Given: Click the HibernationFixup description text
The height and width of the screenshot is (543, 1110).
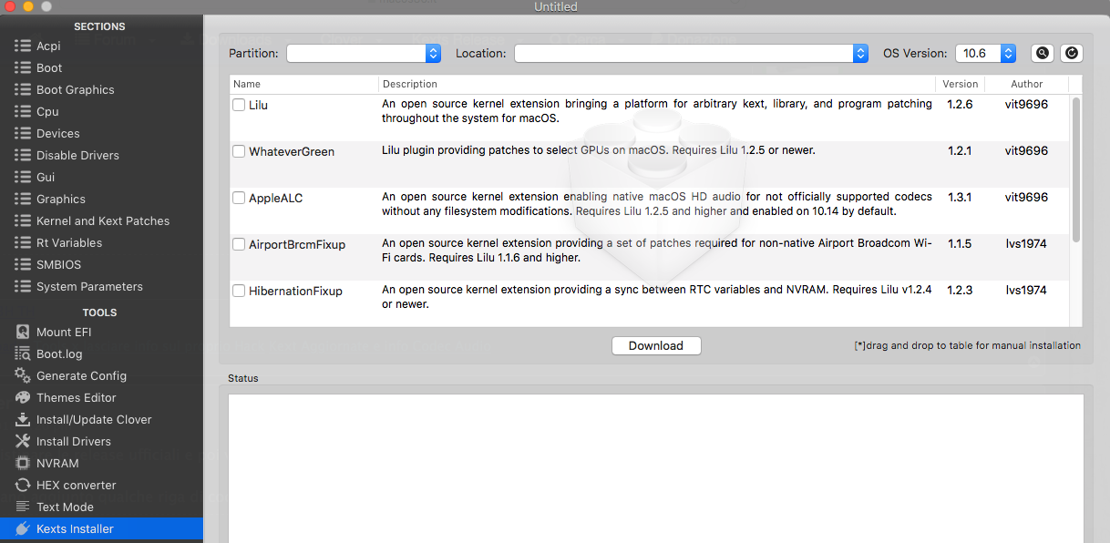Looking at the screenshot, I should coord(656,297).
